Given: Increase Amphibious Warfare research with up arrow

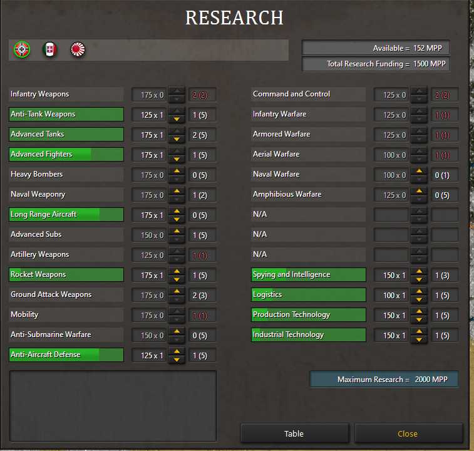Looking at the screenshot, I should (x=419, y=191).
